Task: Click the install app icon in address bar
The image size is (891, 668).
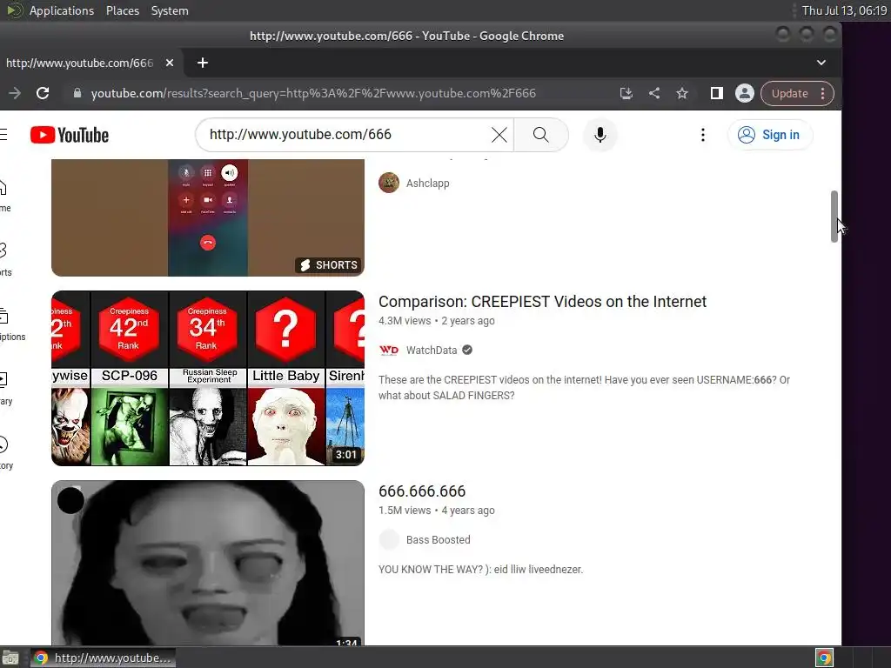Action: [x=626, y=93]
